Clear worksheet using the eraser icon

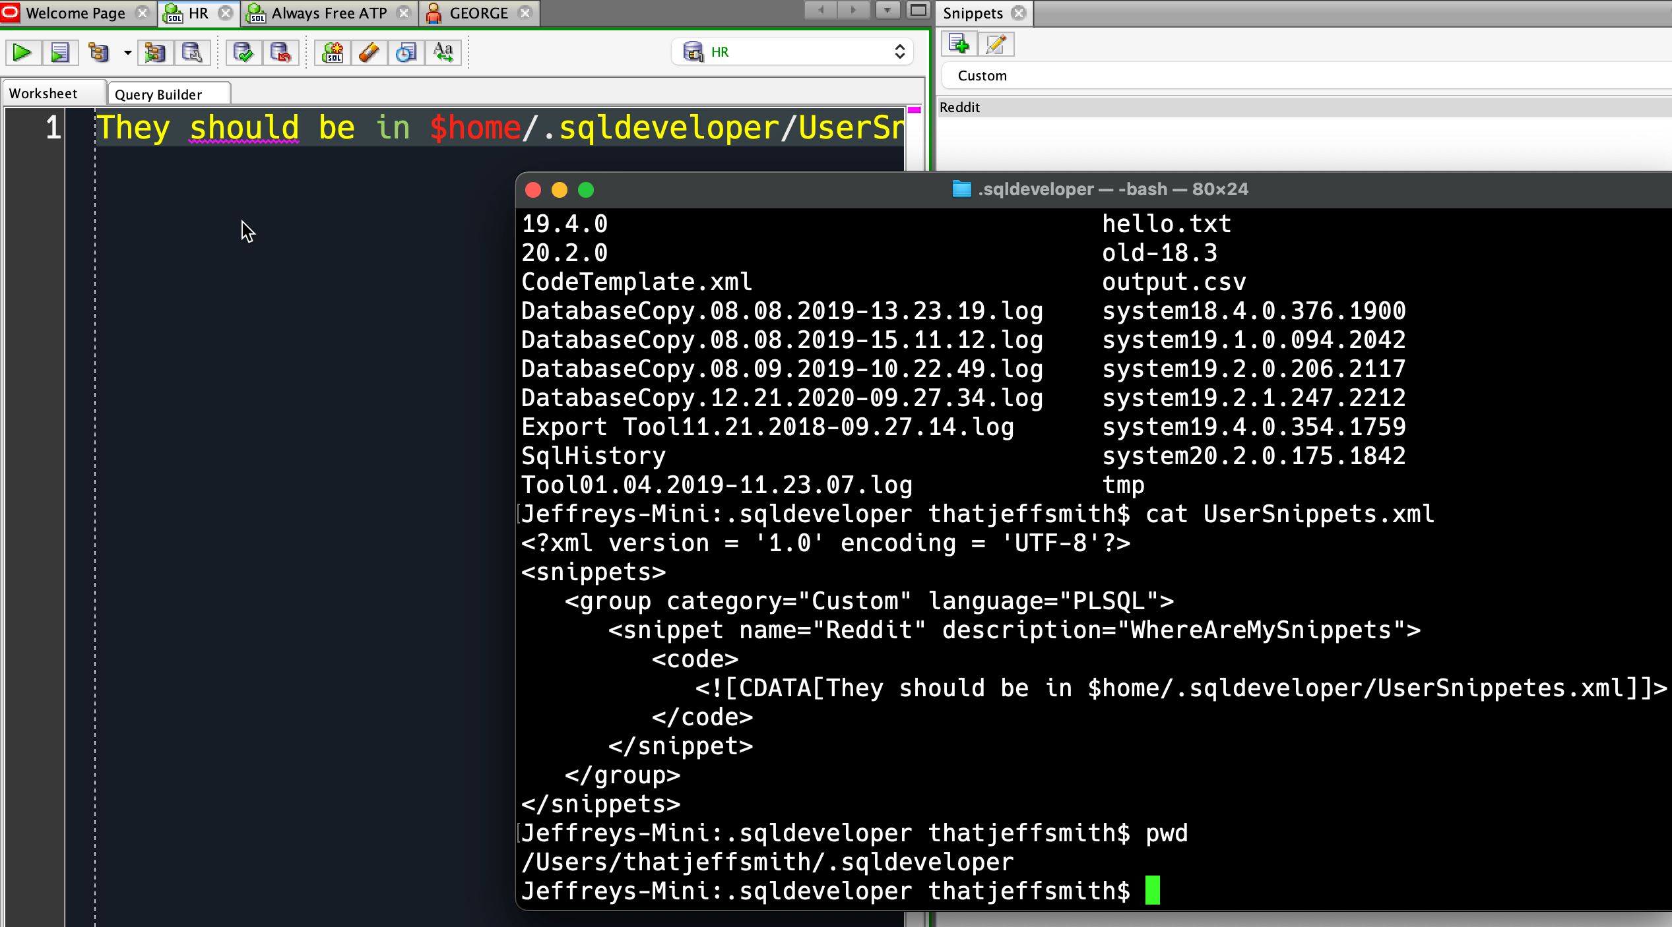[369, 52]
